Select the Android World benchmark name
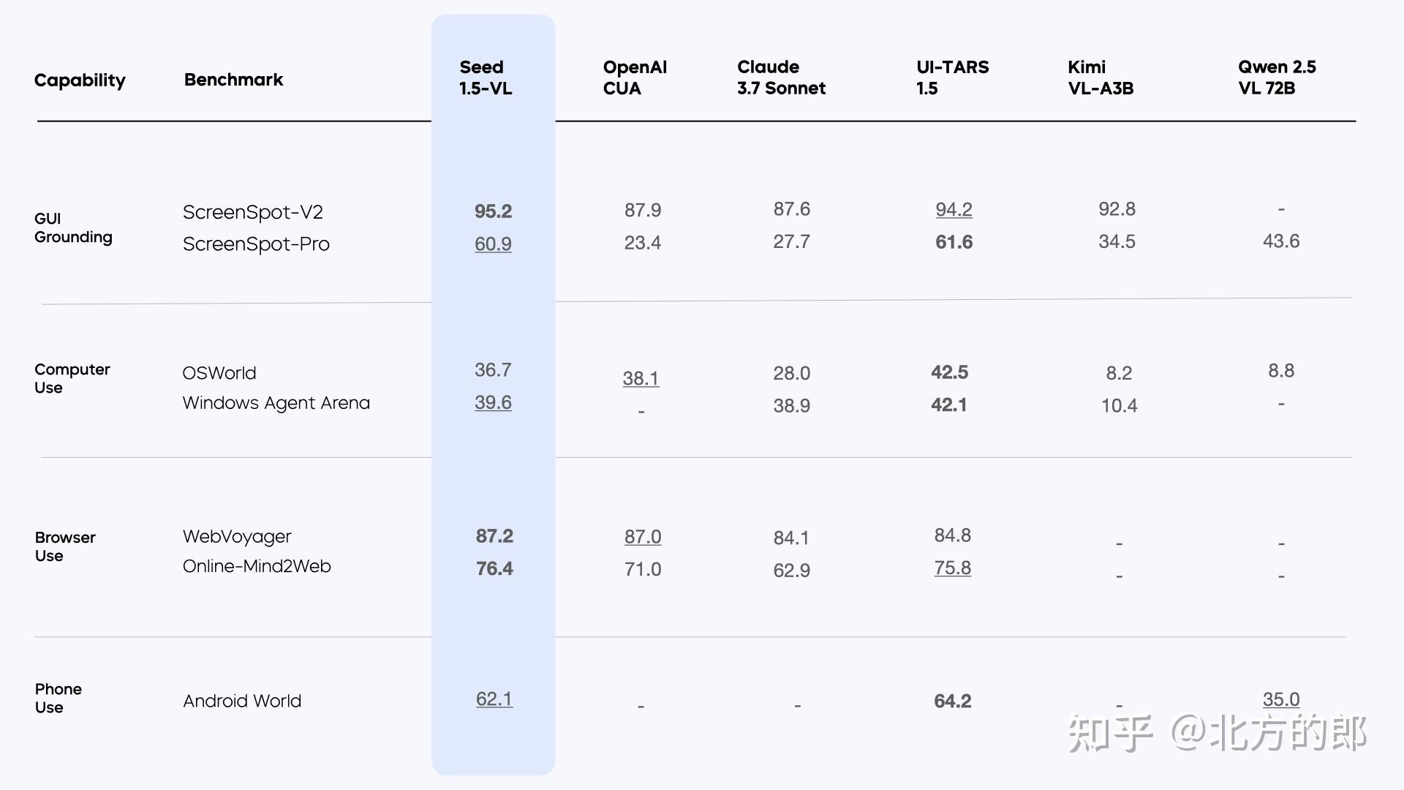Screen dimensions: 1404x790 click(x=242, y=701)
